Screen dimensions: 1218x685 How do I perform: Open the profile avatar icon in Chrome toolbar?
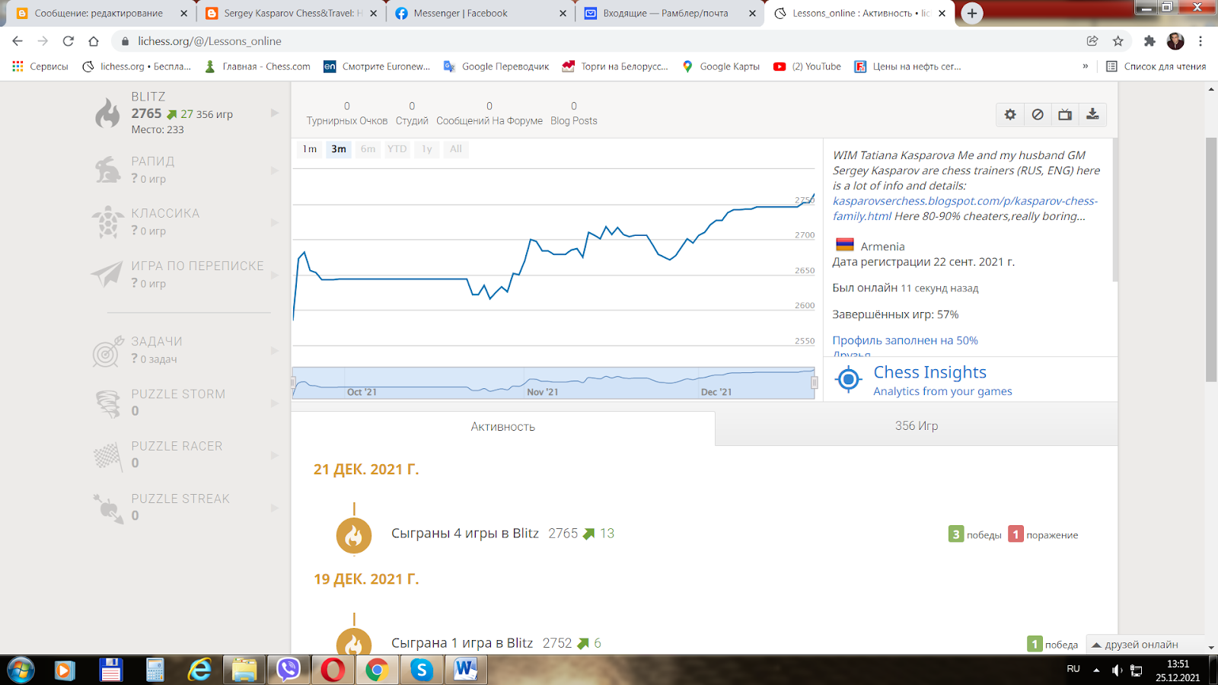[x=1175, y=41]
